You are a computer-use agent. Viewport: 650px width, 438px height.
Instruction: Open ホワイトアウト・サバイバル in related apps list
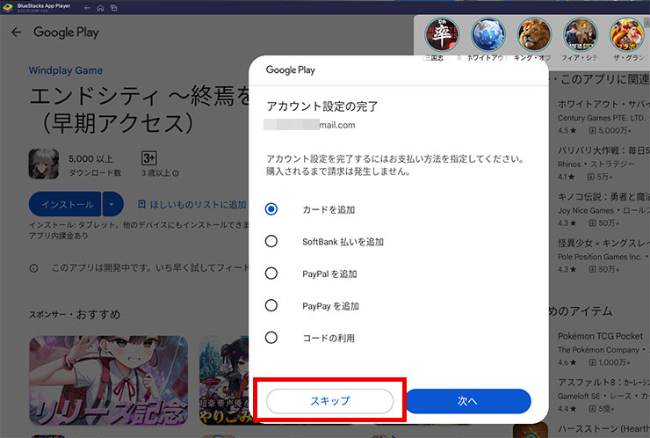(603, 117)
